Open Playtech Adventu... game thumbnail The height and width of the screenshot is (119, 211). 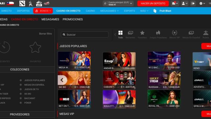coord(202,80)
